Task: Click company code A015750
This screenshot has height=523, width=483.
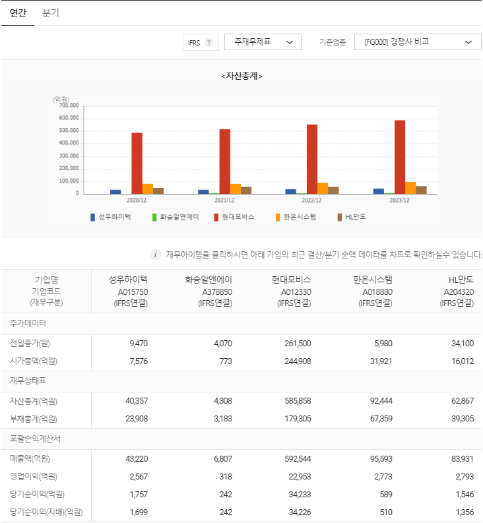Action: [x=133, y=292]
